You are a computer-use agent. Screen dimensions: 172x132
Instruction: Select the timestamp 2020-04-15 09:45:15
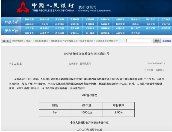(x=156, y=63)
